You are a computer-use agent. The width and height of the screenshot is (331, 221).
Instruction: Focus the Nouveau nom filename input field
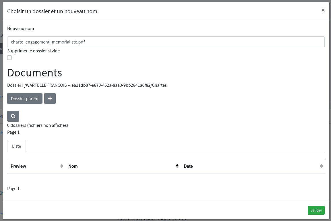coord(166,42)
